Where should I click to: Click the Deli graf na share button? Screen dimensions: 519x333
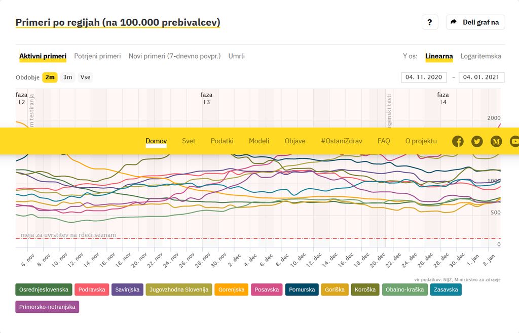pos(475,22)
